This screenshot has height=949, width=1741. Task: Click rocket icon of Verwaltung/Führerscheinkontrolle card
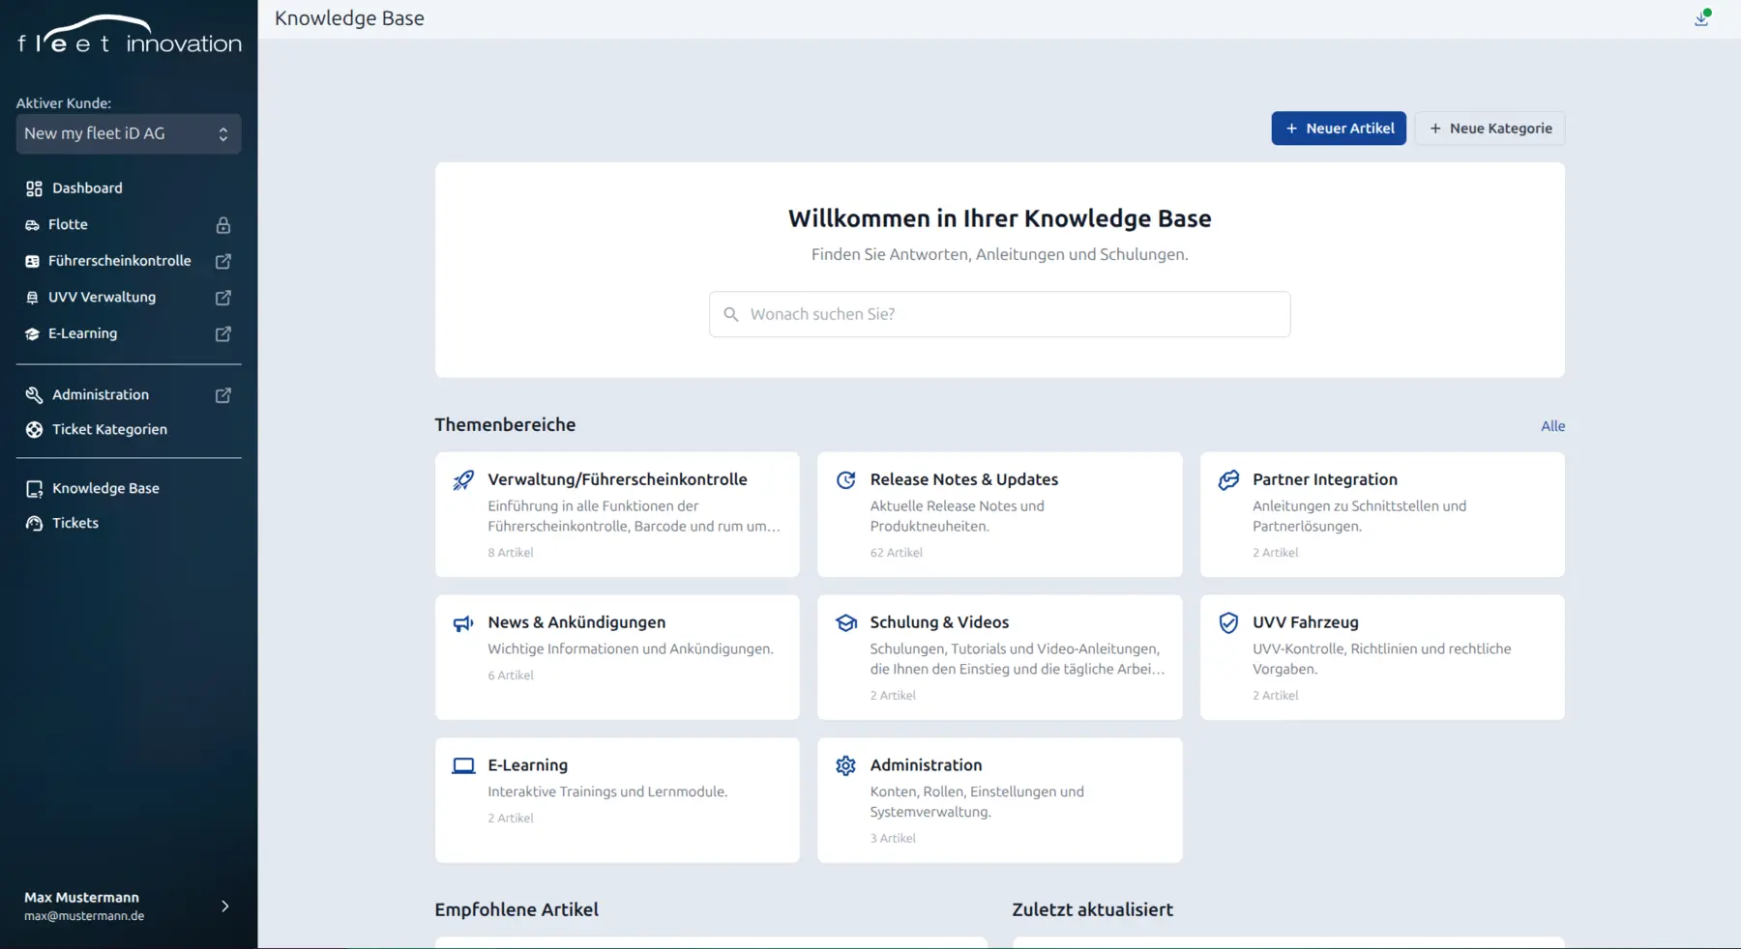pyautogui.click(x=463, y=480)
